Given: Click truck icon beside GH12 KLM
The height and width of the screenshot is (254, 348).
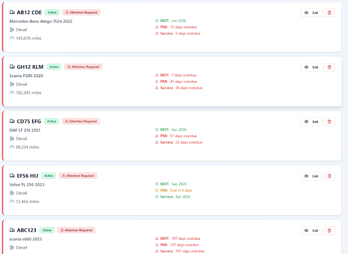Looking at the screenshot, I should click(12, 67).
